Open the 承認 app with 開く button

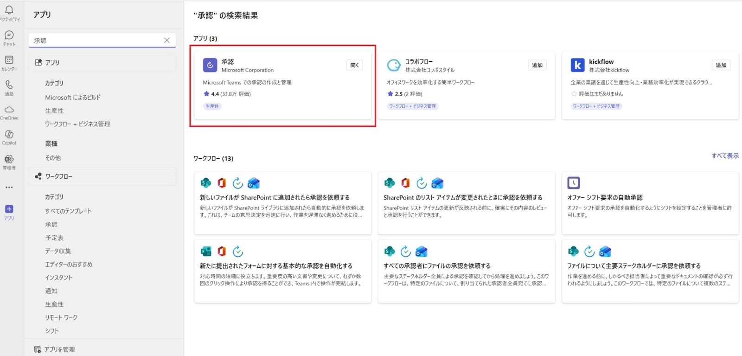click(x=355, y=65)
